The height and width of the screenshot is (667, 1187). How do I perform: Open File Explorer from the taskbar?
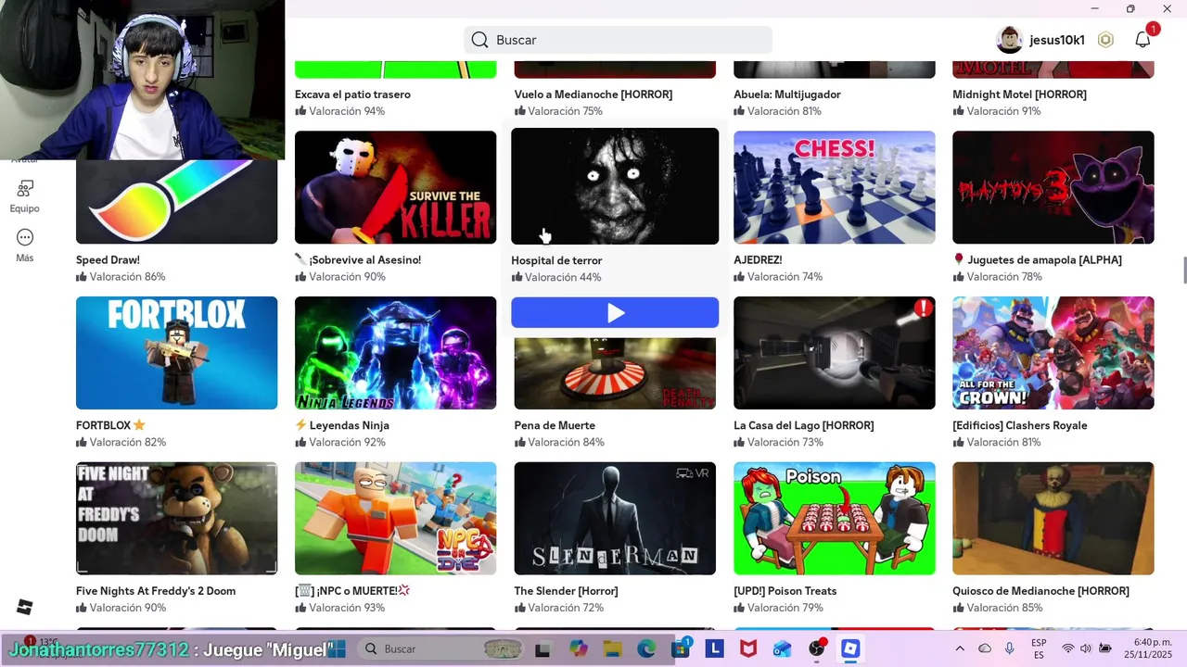click(x=612, y=648)
